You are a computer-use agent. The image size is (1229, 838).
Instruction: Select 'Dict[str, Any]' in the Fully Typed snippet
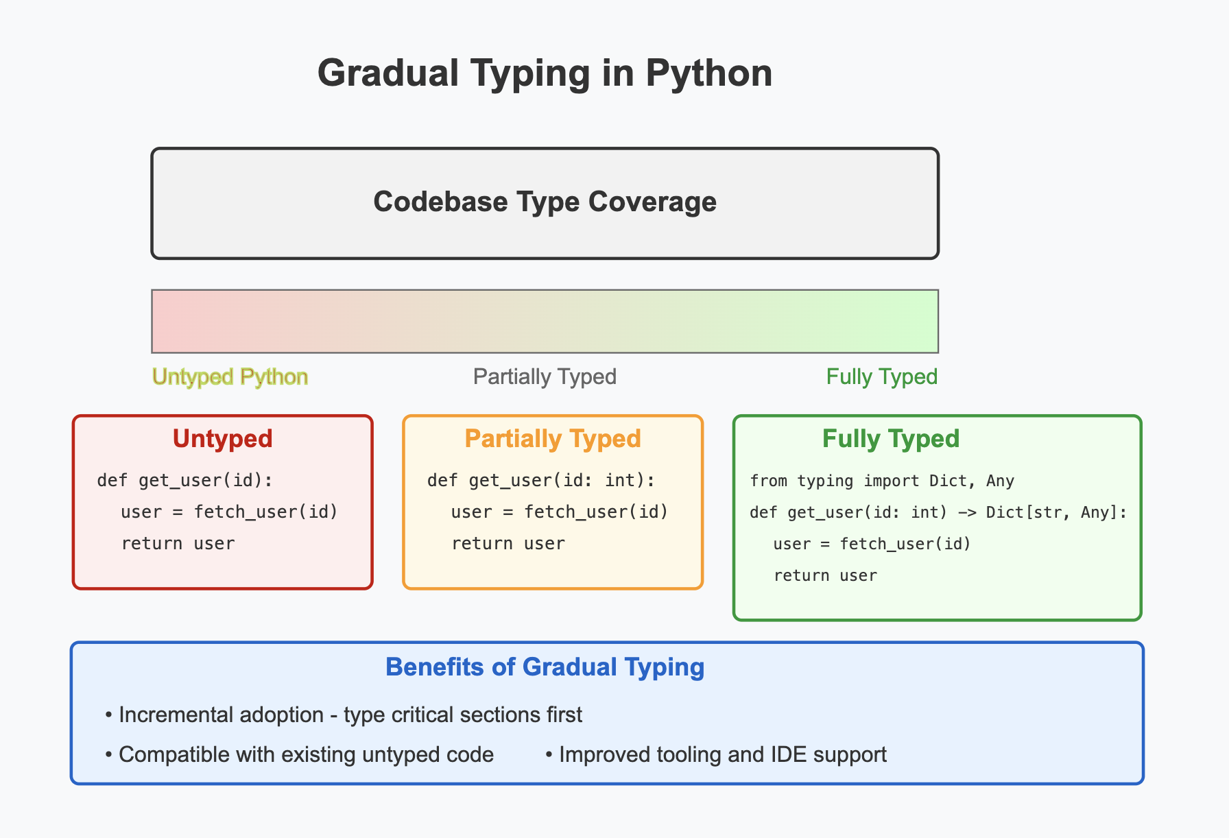click(1054, 512)
